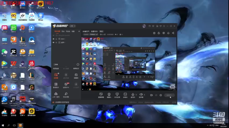
Task: Click the record video icon near start button
Action: click(151, 95)
